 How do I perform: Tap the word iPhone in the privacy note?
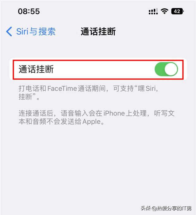tap(114, 113)
